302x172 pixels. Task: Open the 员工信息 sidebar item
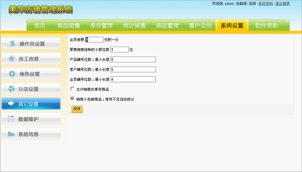[31, 58]
